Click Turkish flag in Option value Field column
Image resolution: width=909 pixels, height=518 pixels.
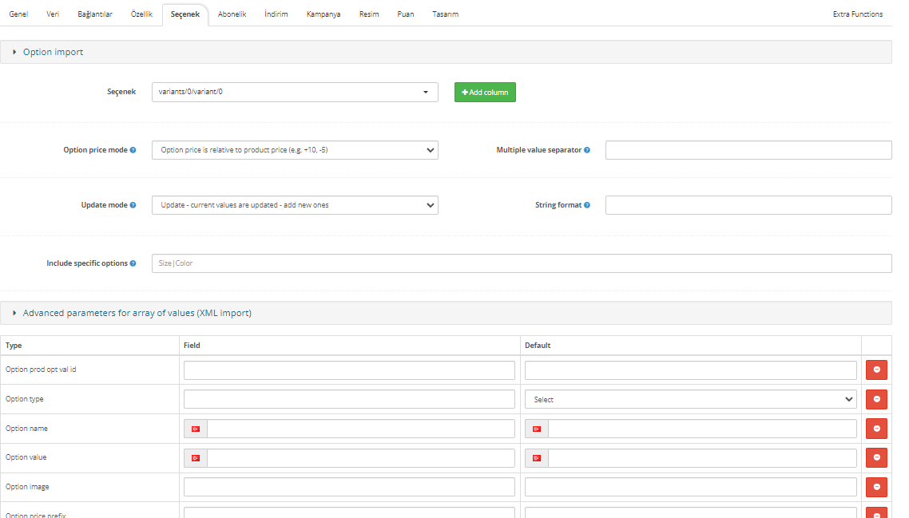click(x=196, y=458)
